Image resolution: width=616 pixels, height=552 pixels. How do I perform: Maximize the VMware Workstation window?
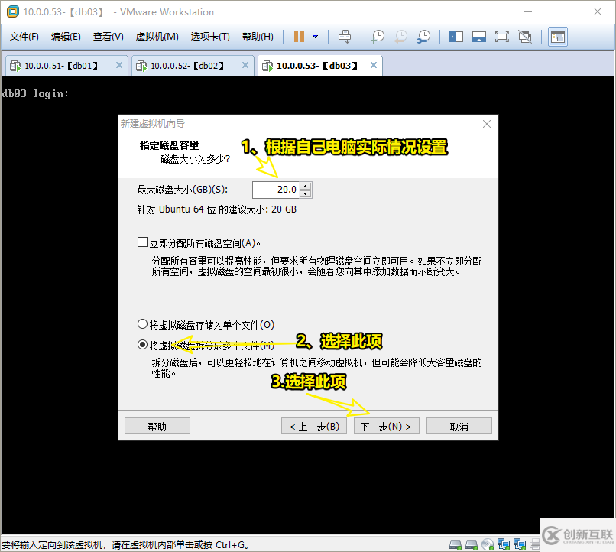click(563, 11)
